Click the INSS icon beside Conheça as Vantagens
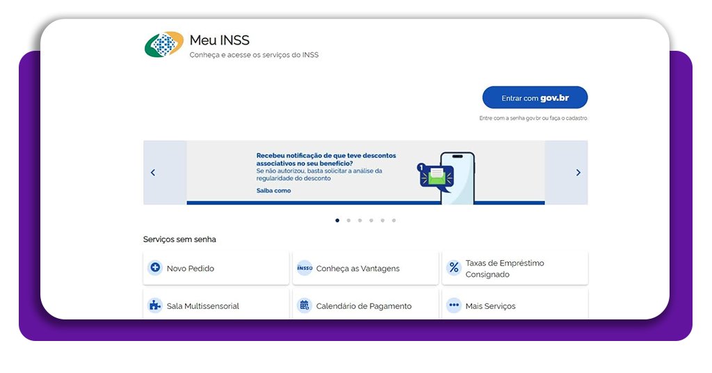Image resolution: width=712 pixels, height=373 pixels. point(305,268)
